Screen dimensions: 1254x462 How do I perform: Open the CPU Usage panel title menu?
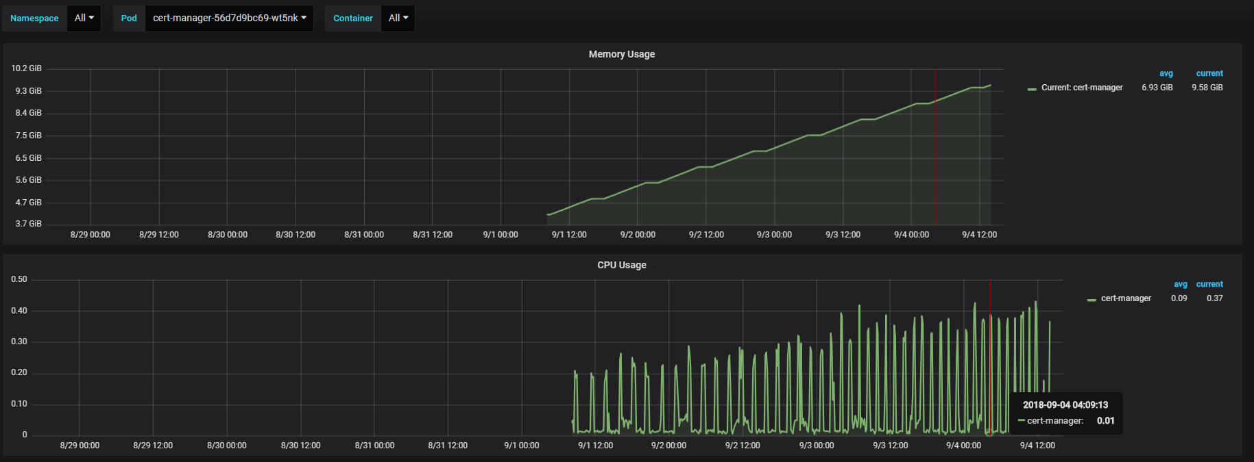622,265
